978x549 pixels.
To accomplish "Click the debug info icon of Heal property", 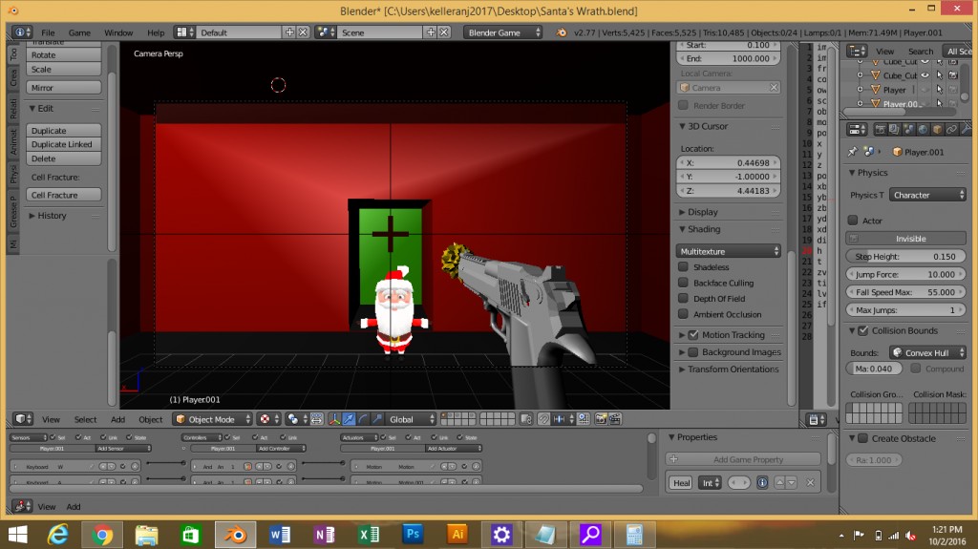I will [x=762, y=482].
